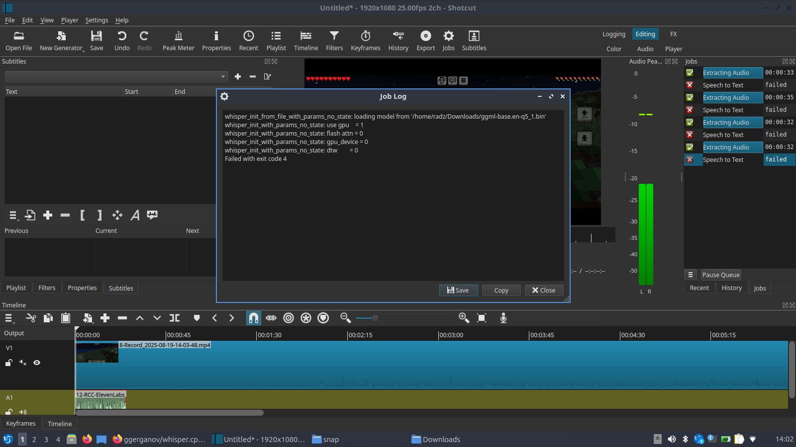Open the Keyframes panel
Viewport: 796px width, 447px height.
[x=365, y=40]
